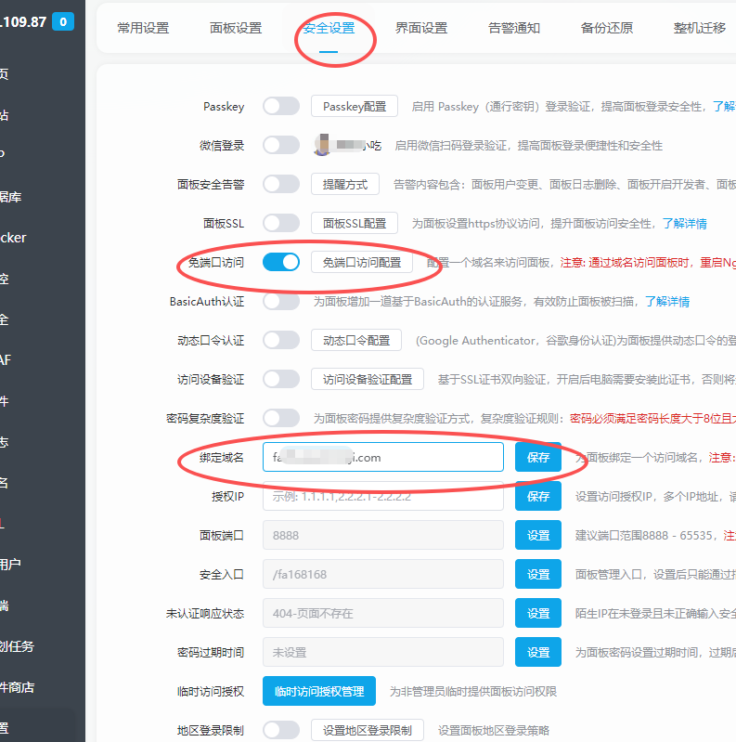The height and width of the screenshot is (742, 736).
Task: Open 临时访问授权管理
Action: [319, 691]
